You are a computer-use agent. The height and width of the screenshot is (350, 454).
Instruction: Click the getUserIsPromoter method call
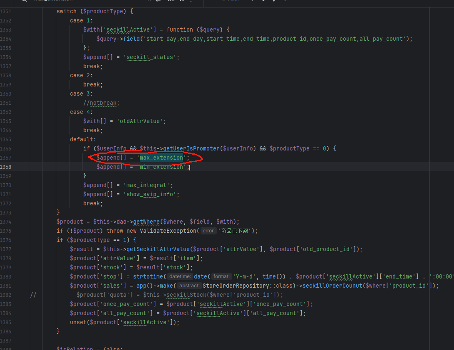192,148
